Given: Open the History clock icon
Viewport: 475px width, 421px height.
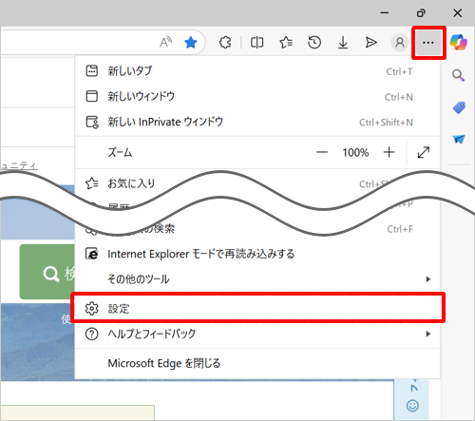Looking at the screenshot, I should [x=314, y=43].
